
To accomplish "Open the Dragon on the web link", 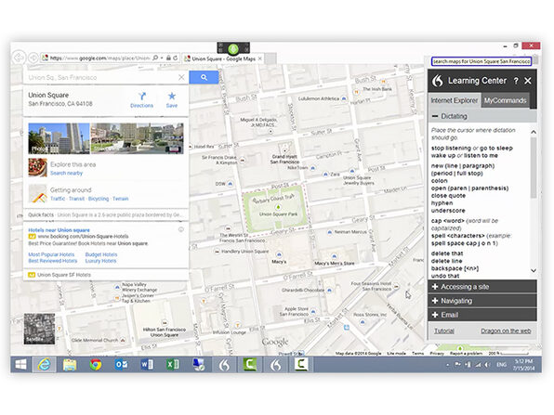I will pos(506,331).
